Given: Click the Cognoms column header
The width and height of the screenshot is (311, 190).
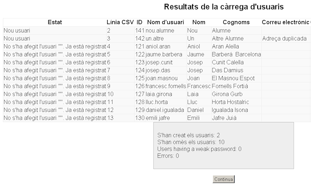Looking at the screenshot, I should [x=236, y=22].
